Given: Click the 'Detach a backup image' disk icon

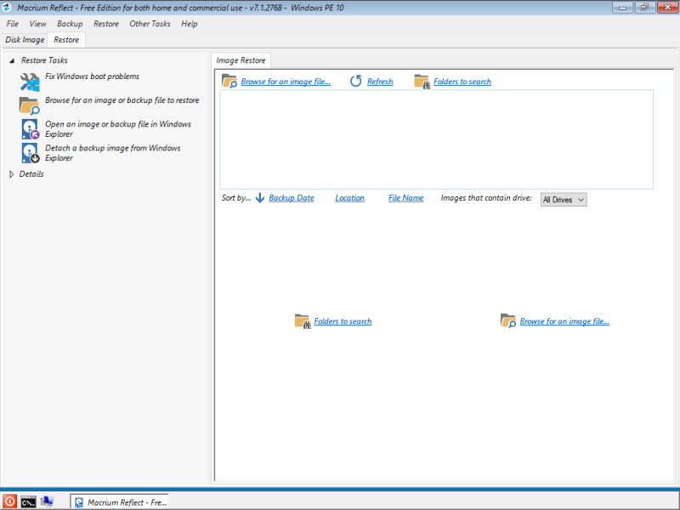Looking at the screenshot, I should pyautogui.click(x=30, y=153).
